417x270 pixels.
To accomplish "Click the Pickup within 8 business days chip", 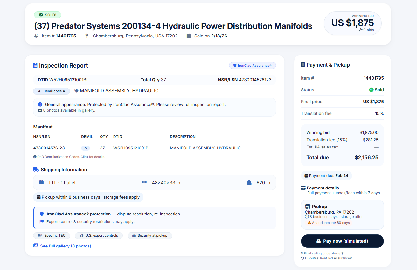I will pyautogui.click(x=88, y=197).
